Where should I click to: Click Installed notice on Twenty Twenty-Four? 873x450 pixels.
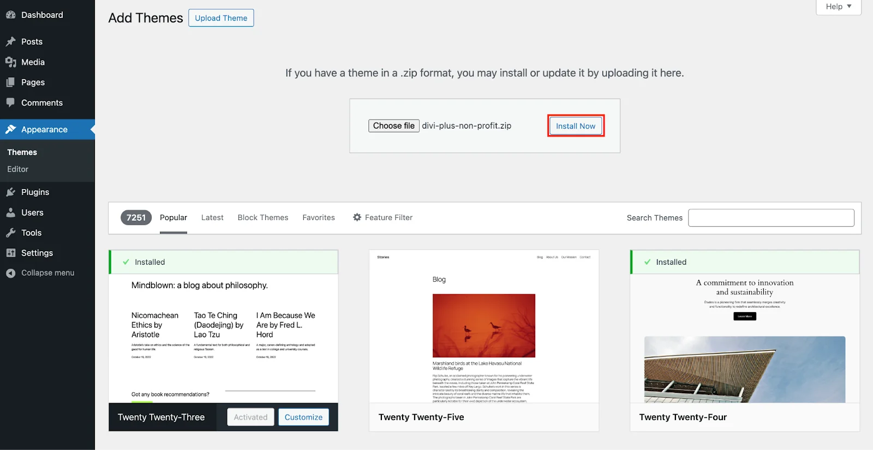(x=745, y=262)
